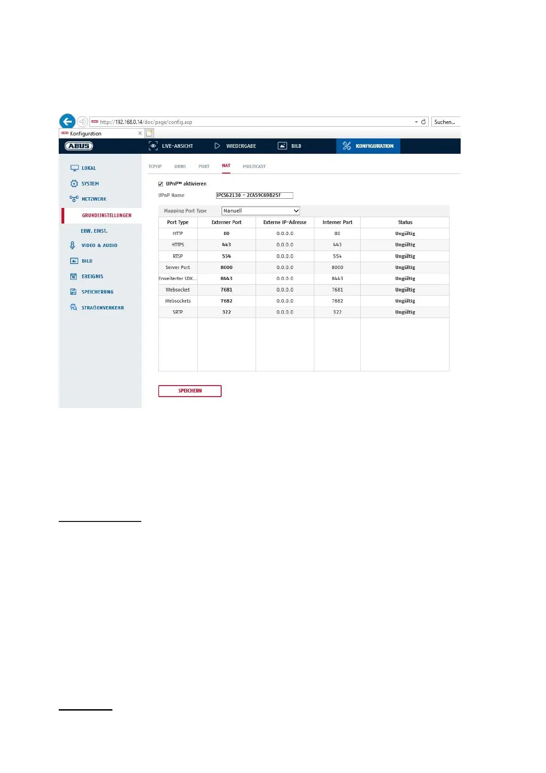The height and width of the screenshot is (773, 546).
Task: Click the Interner Port column header
Action: pos(337,222)
